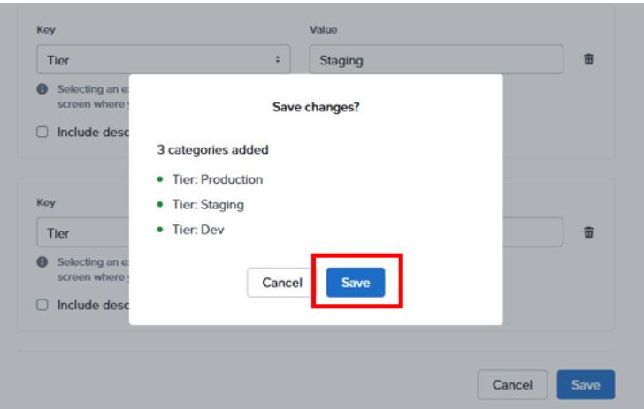Click green bullet next to Tier: Dev
This screenshot has height=409, width=644.
tap(160, 229)
